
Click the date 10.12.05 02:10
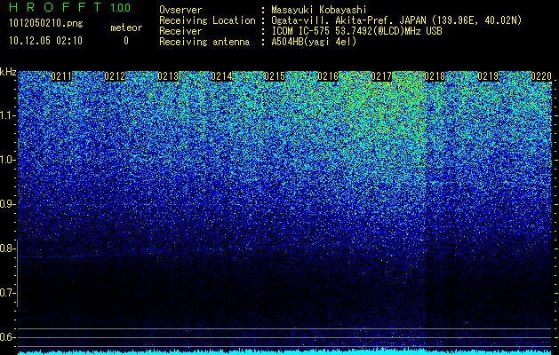(x=45, y=41)
